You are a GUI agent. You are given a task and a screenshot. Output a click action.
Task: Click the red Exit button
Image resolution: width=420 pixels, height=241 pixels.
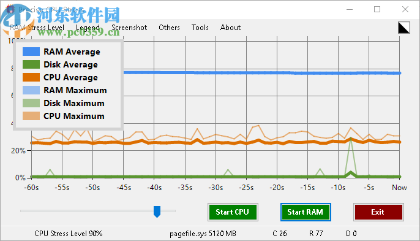pyautogui.click(x=378, y=212)
